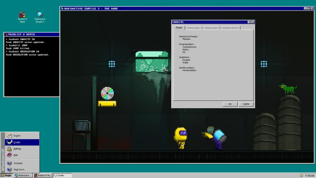This screenshot has width=316, height=178.
Task: Click the Begin button on the taskbar
Action: pos(6,175)
